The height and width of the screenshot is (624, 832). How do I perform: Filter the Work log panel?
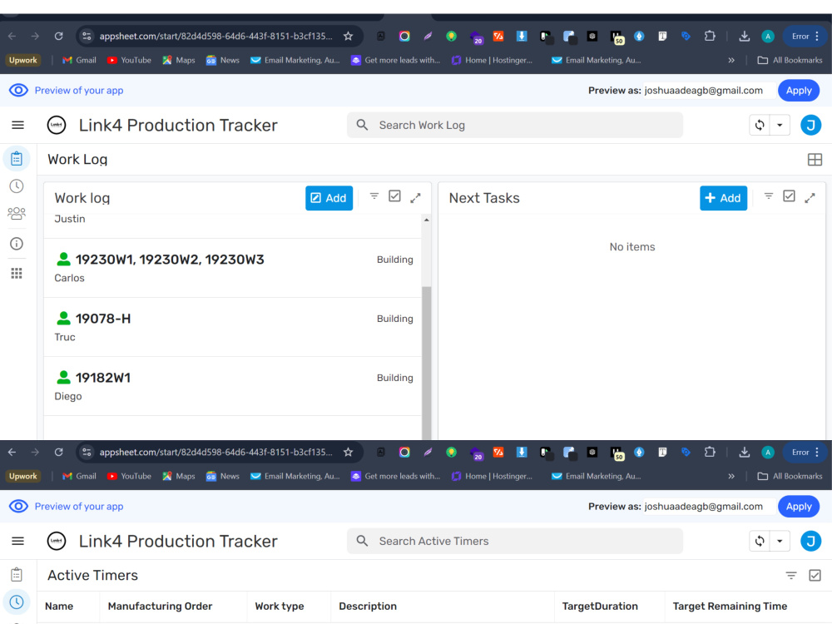pyautogui.click(x=374, y=196)
